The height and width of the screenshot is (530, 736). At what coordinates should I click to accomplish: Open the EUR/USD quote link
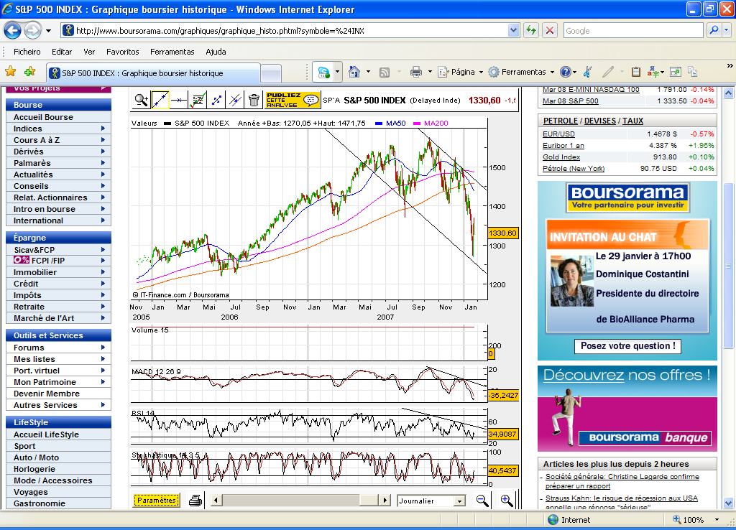[x=558, y=134]
